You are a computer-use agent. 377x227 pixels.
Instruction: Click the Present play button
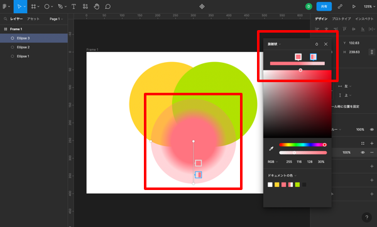tap(354, 6)
